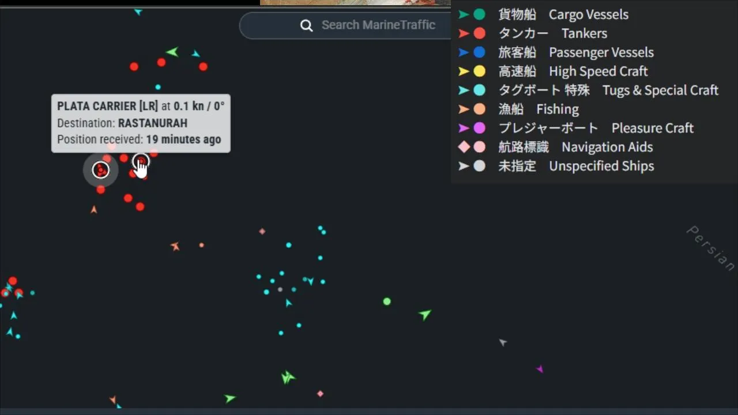Click the cyan Tugs & Special Craft arrow in legend

tap(464, 90)
